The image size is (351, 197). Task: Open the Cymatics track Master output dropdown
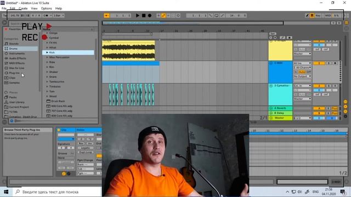click(302, 99)
